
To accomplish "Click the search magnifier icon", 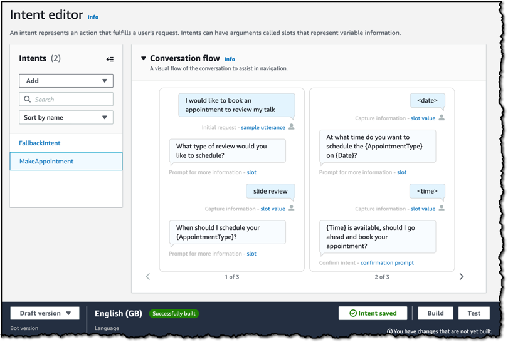I will coord(27,99).
